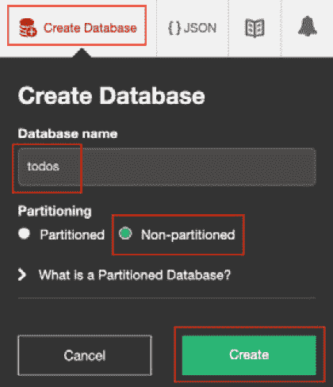333x387 pixels.
Task: Click the green Create button
Action: 249,355
